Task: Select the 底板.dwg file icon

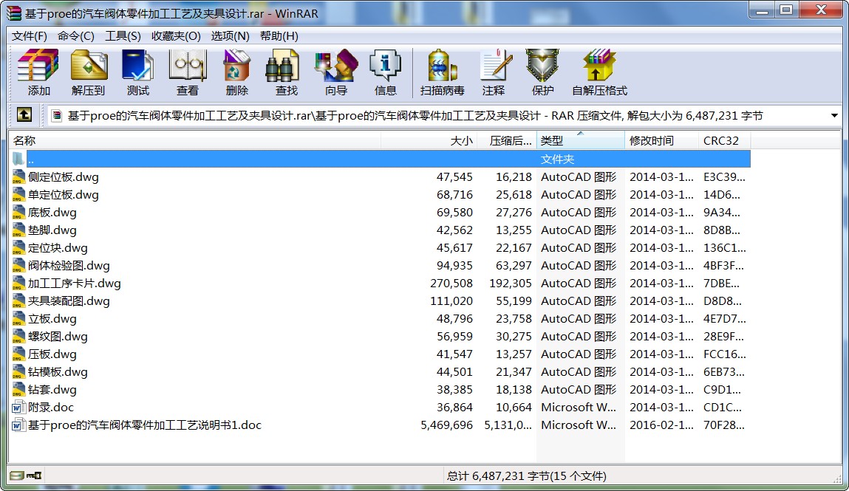Action: pos(18,213)
